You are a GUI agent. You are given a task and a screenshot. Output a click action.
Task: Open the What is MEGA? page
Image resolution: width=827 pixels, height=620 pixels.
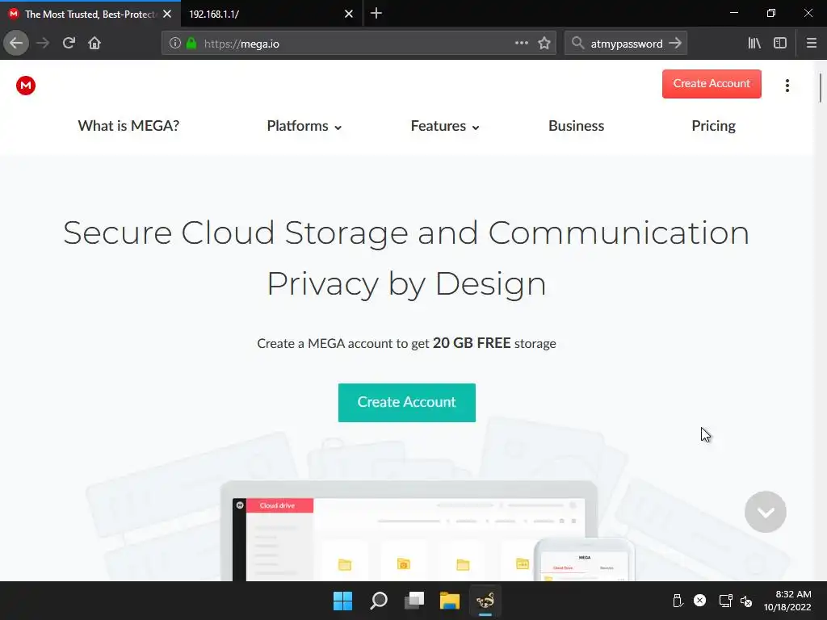(128, 126)
